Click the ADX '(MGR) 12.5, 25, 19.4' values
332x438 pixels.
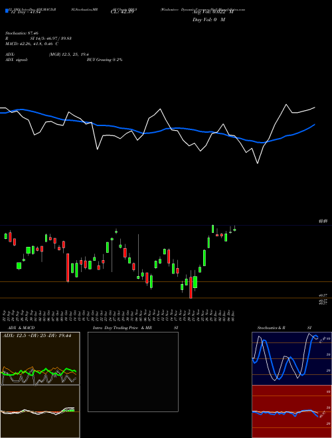pyautogui.click(x=69, y=54)
